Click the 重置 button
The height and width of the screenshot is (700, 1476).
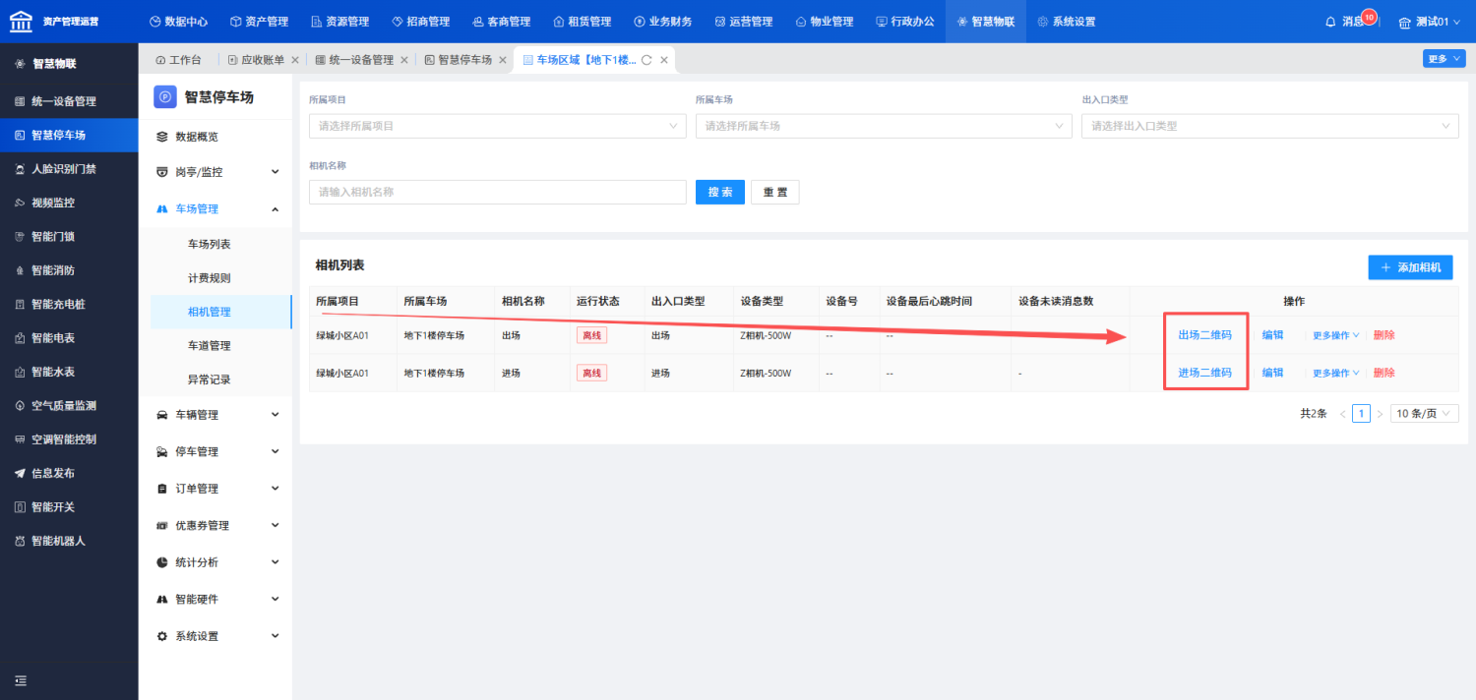coord(775,192)
